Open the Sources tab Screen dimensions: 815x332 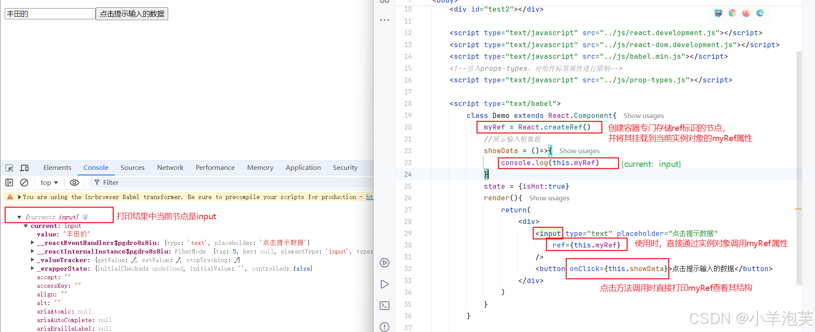133,168
